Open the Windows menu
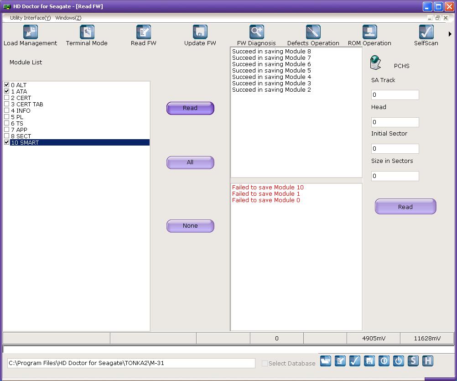This screenshot has height=381, width=457. [68, 18]
